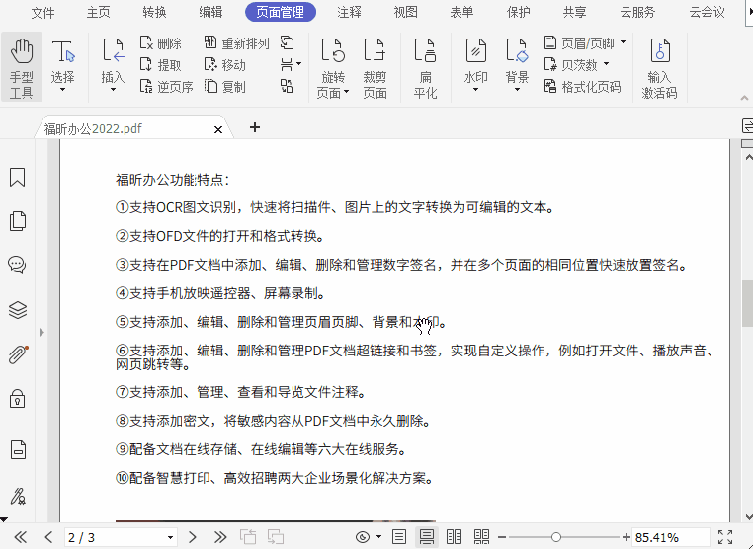Viewport: 753px width, 549px height.
Task: Click the 提取 extract pages icon
Action: [146, 64]
